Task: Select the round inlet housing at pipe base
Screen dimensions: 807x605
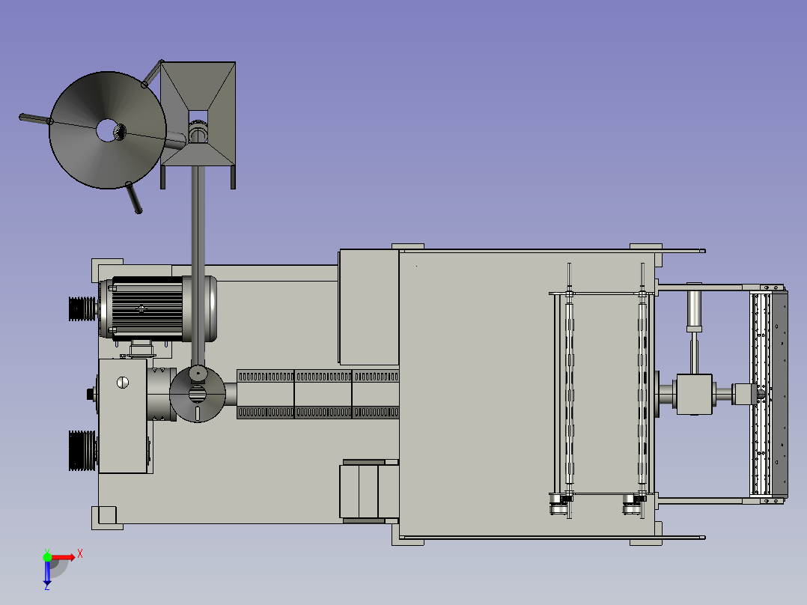Action: pos(198,395)
